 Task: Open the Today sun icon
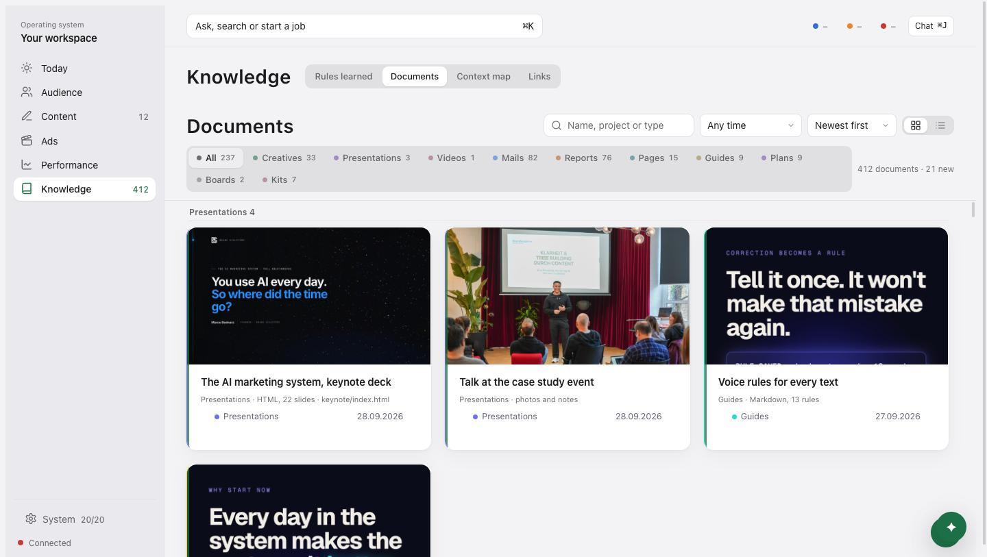coord(27,68)
